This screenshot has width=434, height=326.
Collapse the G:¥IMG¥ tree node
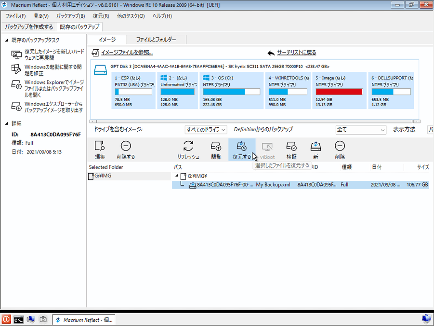pyautogui.click(x=177, y=176)
